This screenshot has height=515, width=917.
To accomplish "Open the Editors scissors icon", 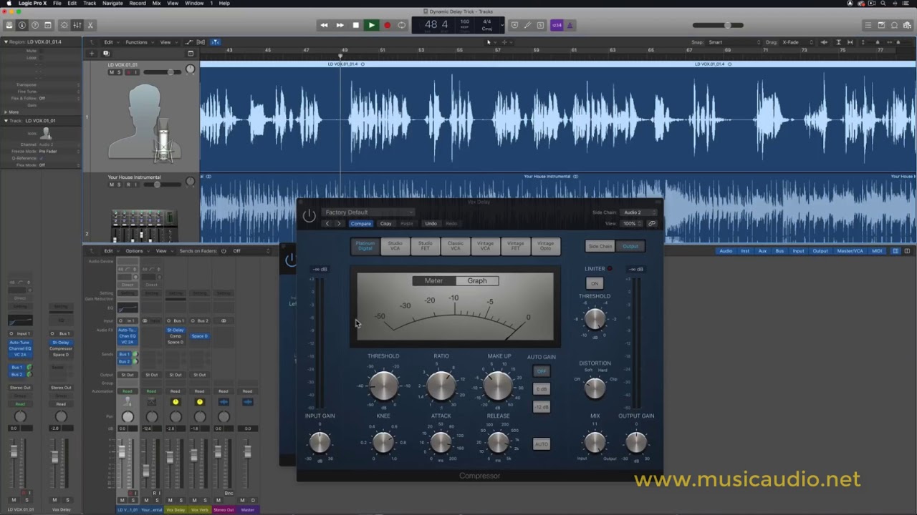I will (x=90, y=25).
